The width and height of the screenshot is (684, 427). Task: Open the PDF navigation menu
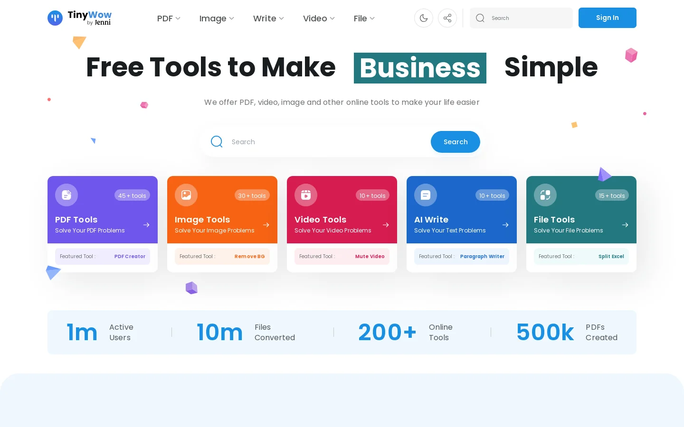coord(169,19)
